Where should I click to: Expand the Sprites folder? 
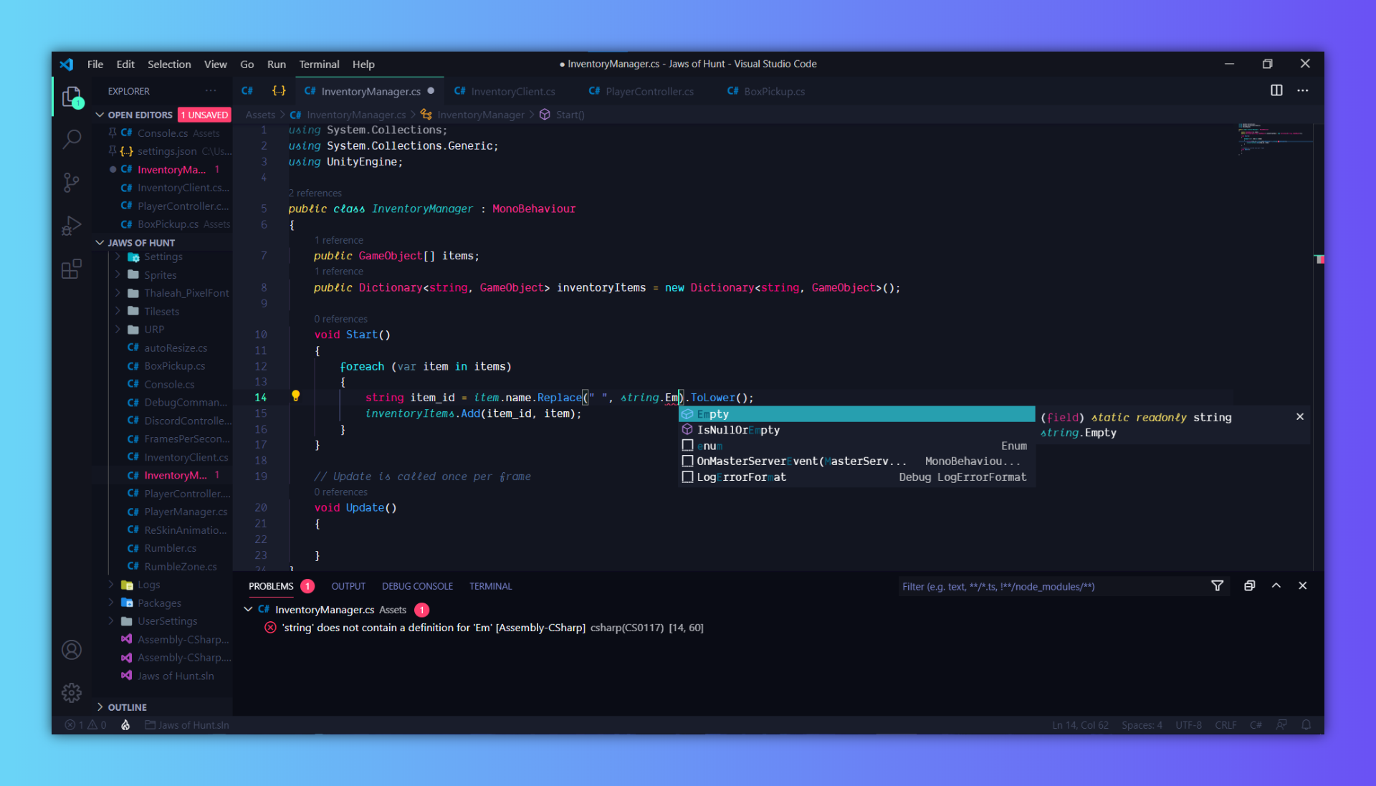coord(159,275)
